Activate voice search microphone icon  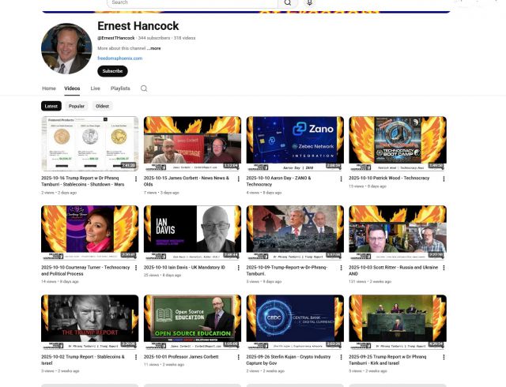pos(309,3)
